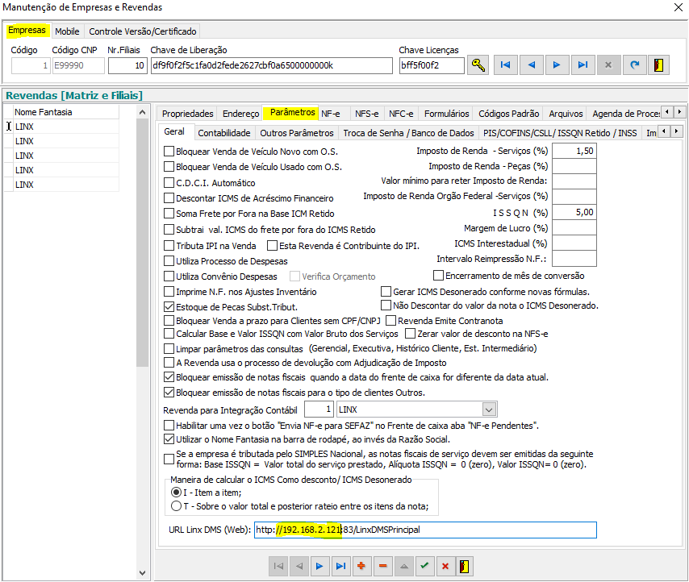Enable Tributa IPI na Venda checkbox
The height and width of the screenshot is (582, 689).
[x=169, y=246]
